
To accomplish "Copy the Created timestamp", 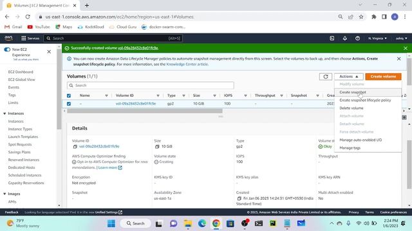I will [x=239, y=198].
